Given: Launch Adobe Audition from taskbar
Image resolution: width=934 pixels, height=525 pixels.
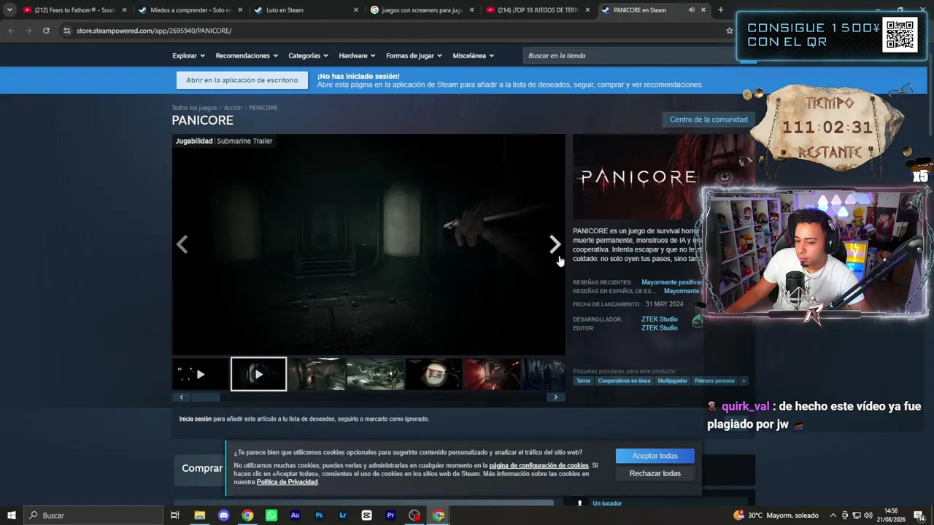Looking at the screenshot, I should (x=295, y=516).
